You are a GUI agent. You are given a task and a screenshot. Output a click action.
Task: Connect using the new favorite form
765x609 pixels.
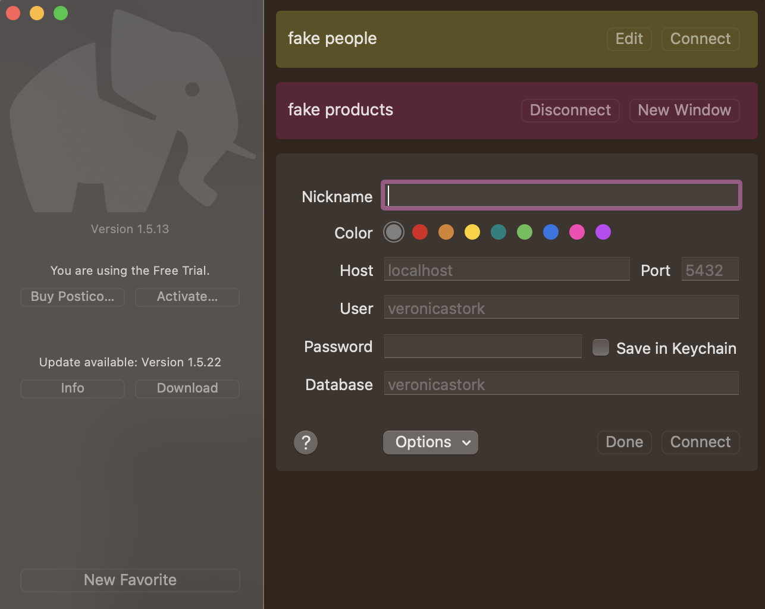point(701,442)
